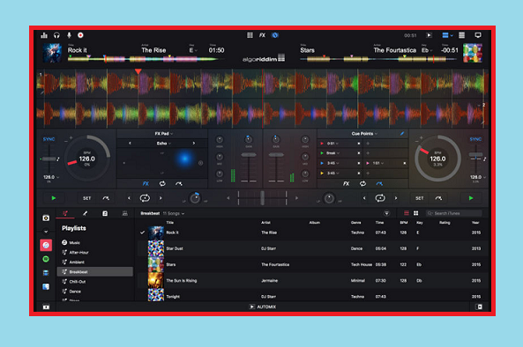Click the top center FX icon
The image size is (523, 347).
[262, 35]
